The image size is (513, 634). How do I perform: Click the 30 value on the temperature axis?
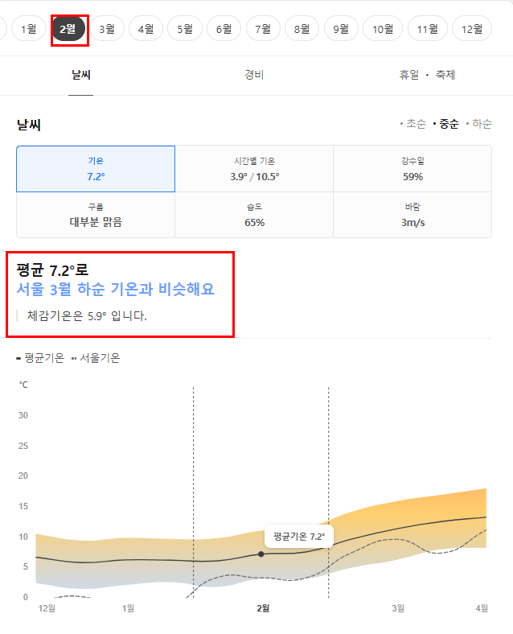click(x=23, y=415)
